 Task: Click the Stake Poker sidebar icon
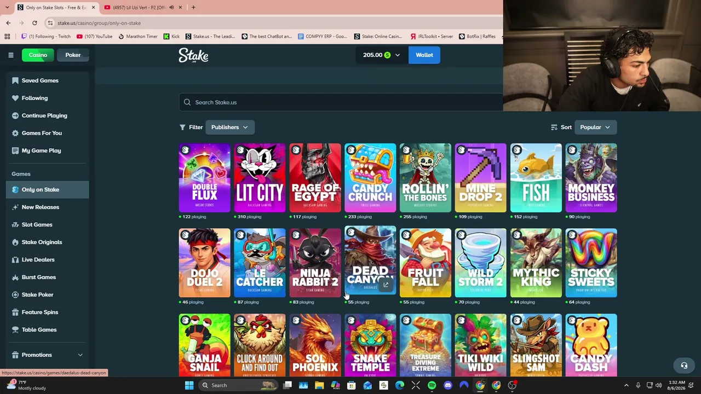point(15,294)
